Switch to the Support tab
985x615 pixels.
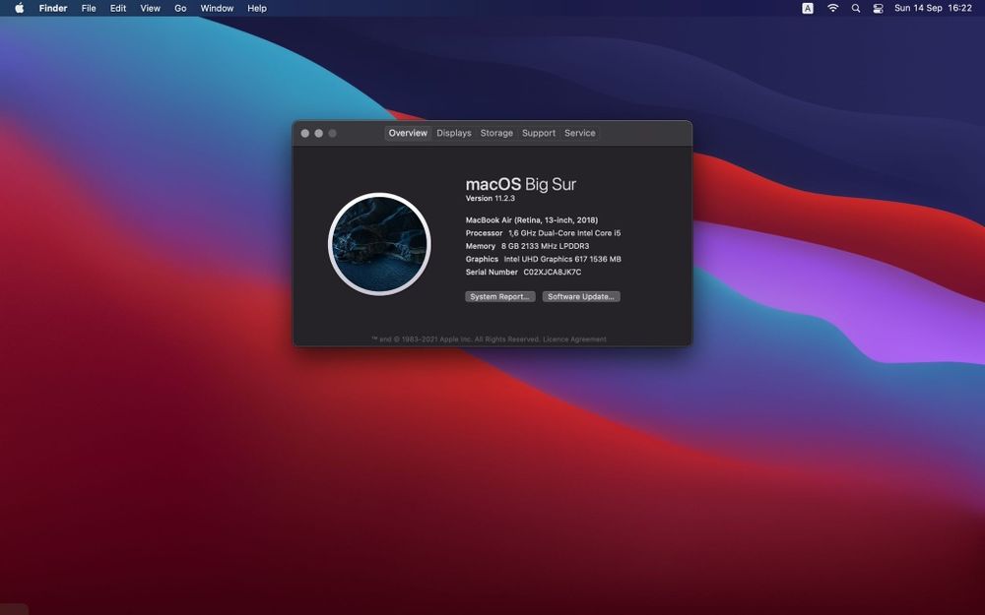[x=539, y=133]
